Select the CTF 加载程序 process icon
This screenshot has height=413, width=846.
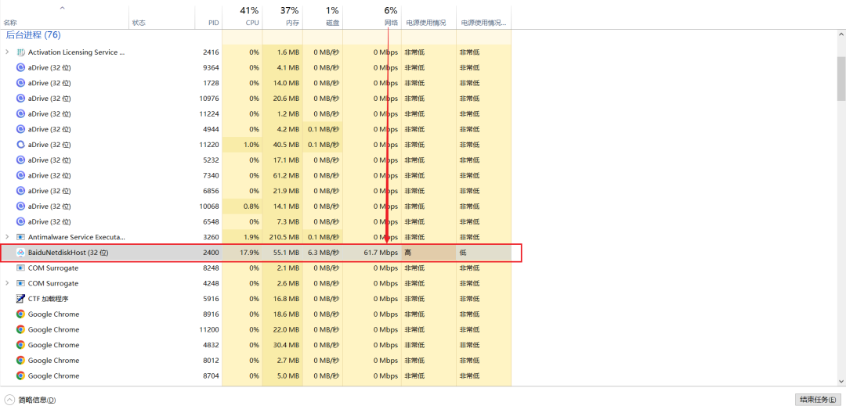21,299
